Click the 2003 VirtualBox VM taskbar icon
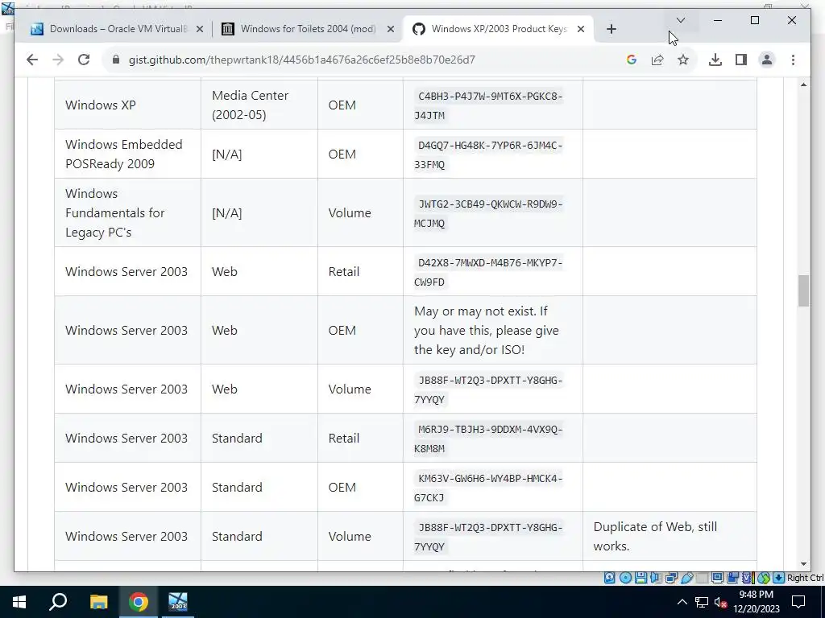The width and height of the screenshot is (825, 618). coord(178,602)
